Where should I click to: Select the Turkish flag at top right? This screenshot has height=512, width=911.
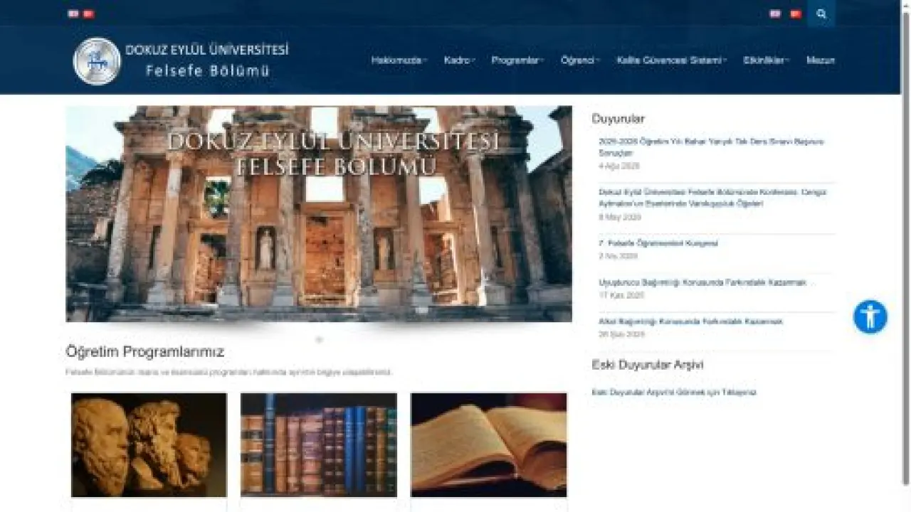tap(796, 14)
